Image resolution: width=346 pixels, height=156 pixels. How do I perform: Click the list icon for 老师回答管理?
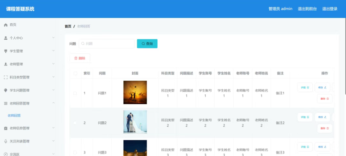(6, 103)
